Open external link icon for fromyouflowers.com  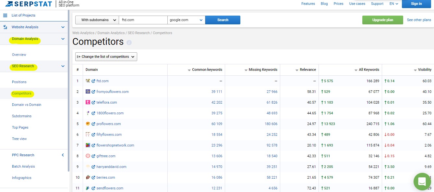pos(93,92)
